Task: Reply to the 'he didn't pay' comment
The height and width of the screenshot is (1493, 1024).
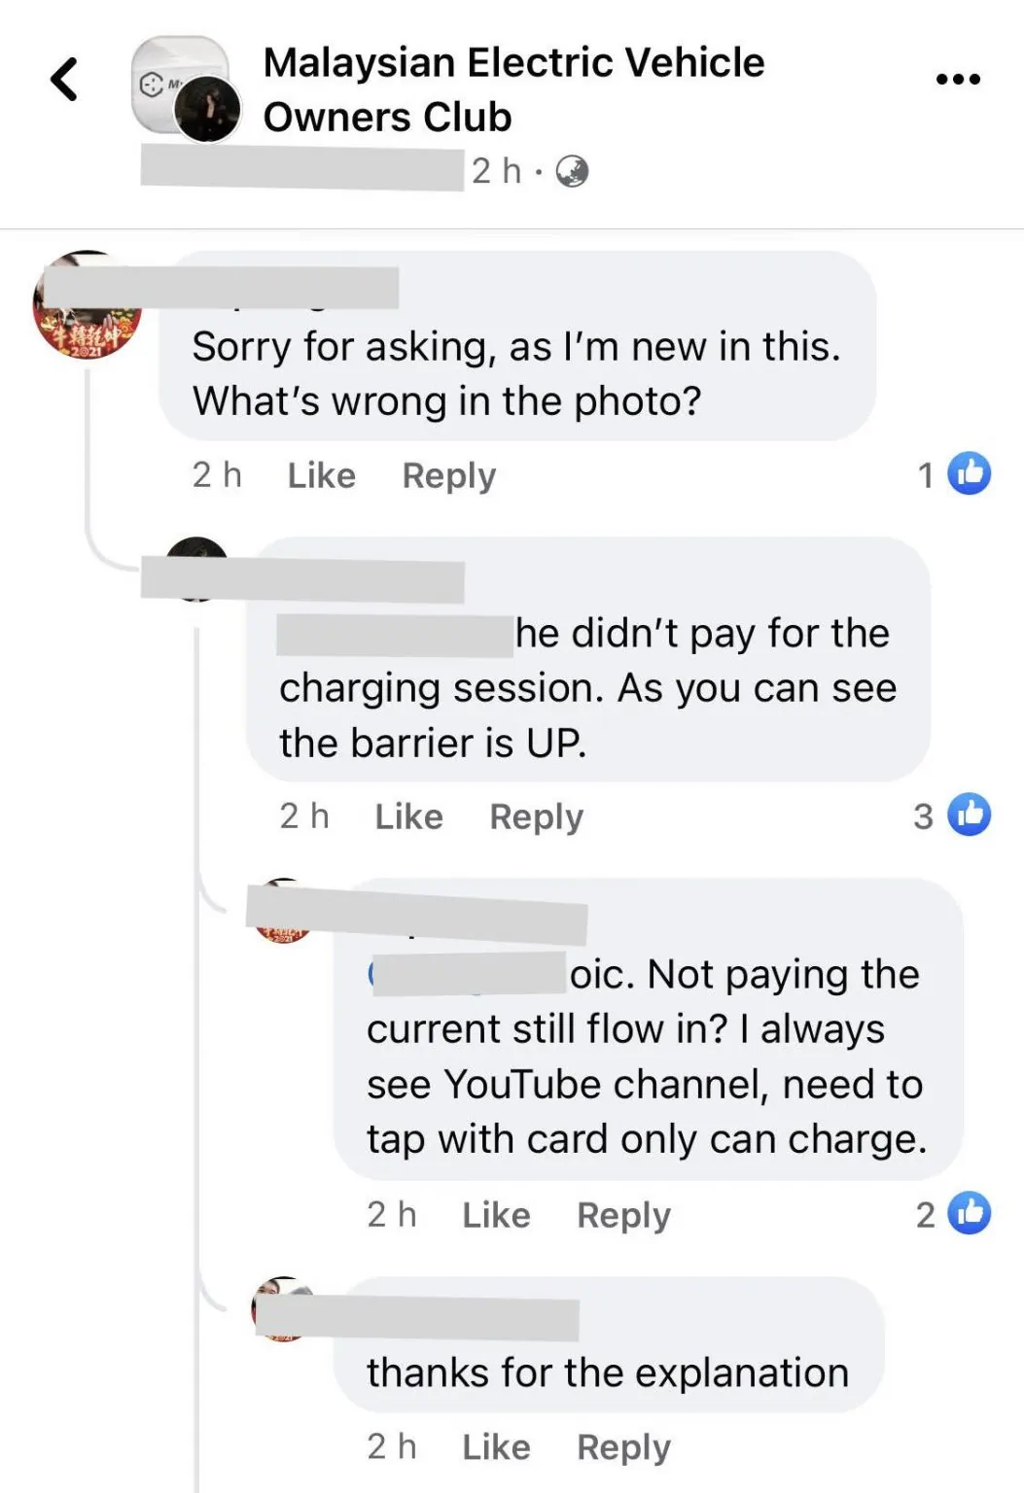Action: pos(537,816)
